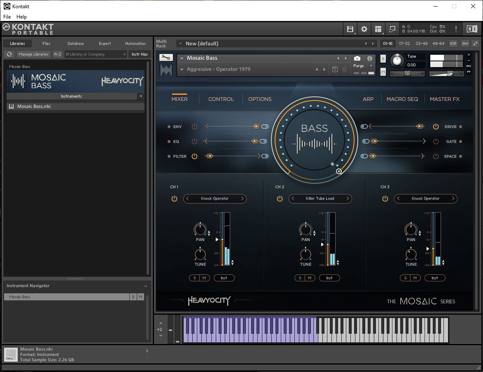Viewport: 483px width, 372px height.
Task: Select next CH 3 sound source arrow
Action: [x=453, y=199]
